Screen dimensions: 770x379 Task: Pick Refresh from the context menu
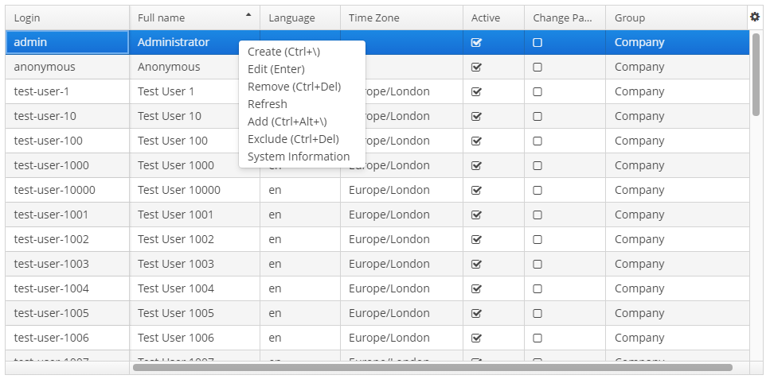268,104
